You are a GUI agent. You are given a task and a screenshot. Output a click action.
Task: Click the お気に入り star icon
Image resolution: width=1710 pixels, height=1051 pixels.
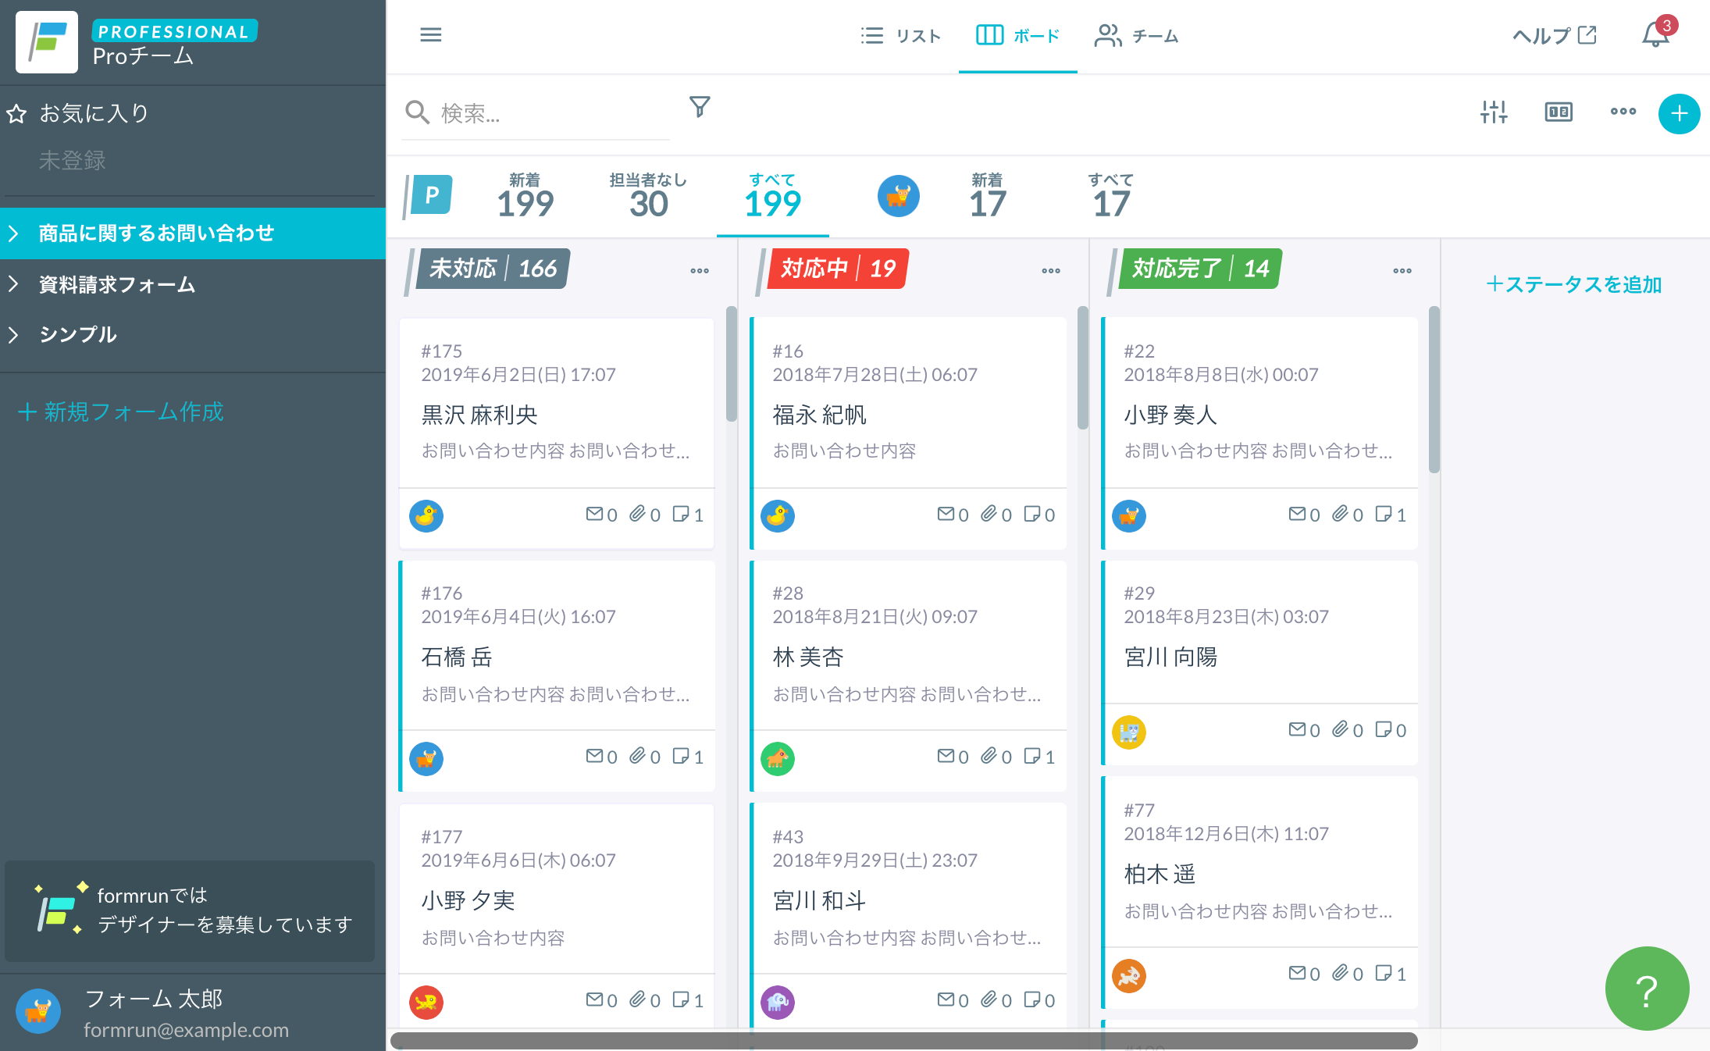pos(16,114)
